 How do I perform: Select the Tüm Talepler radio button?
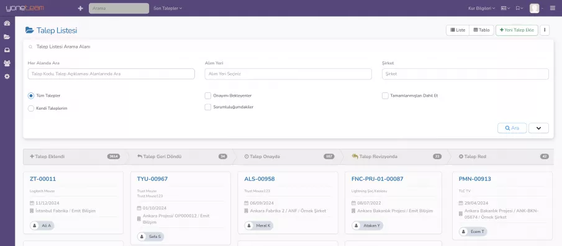pos(31,96)
